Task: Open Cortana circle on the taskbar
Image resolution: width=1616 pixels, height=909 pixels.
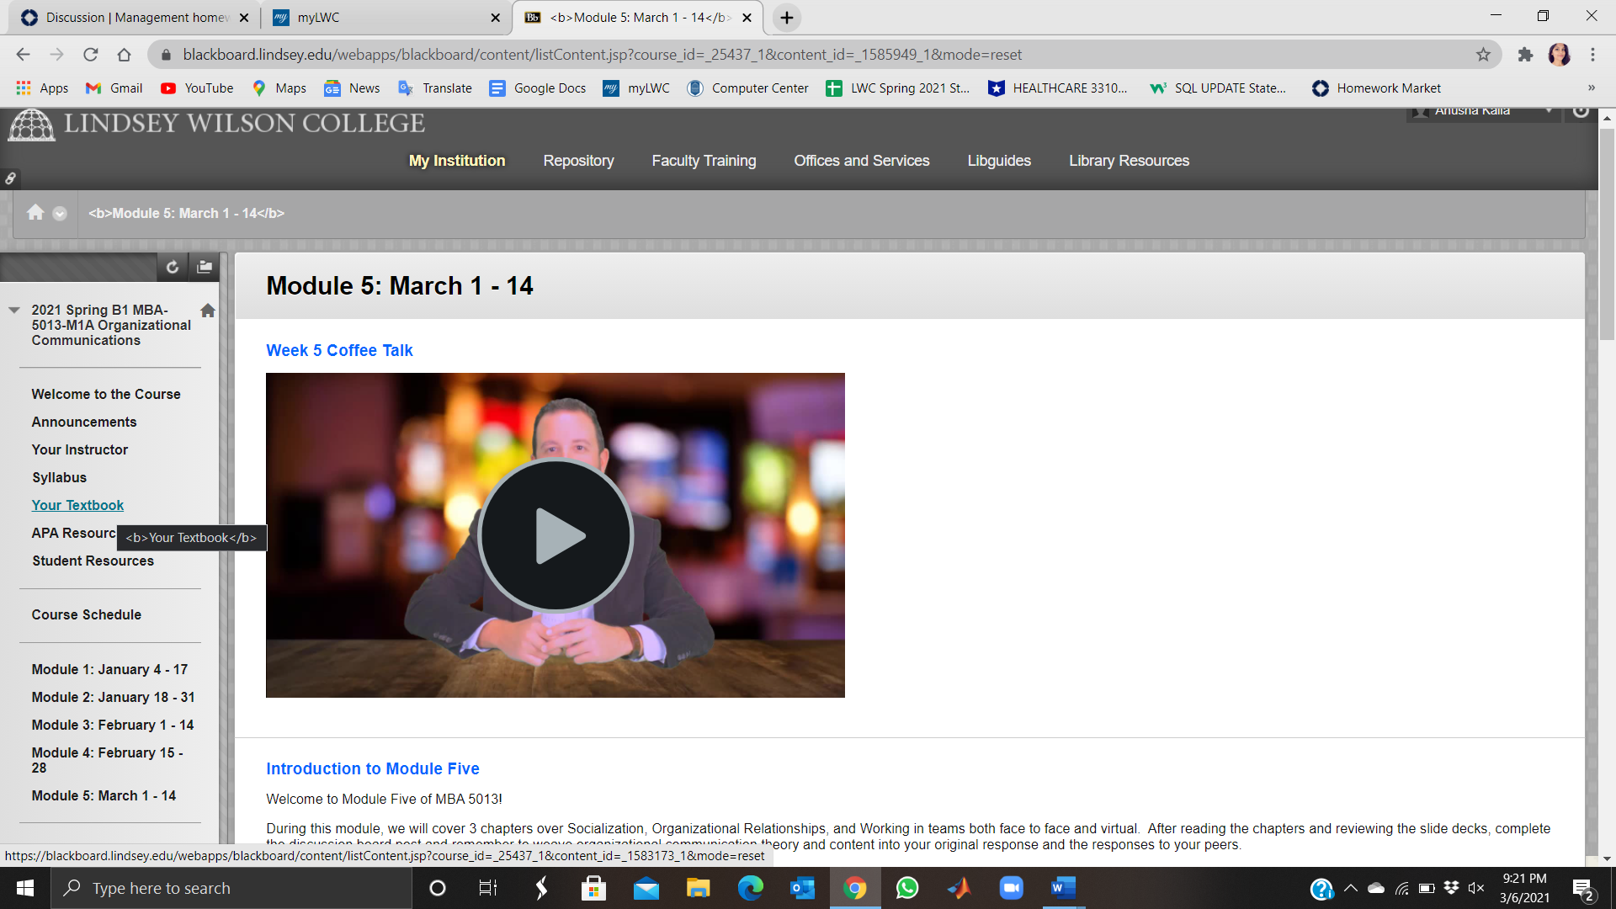Action: 438,888
